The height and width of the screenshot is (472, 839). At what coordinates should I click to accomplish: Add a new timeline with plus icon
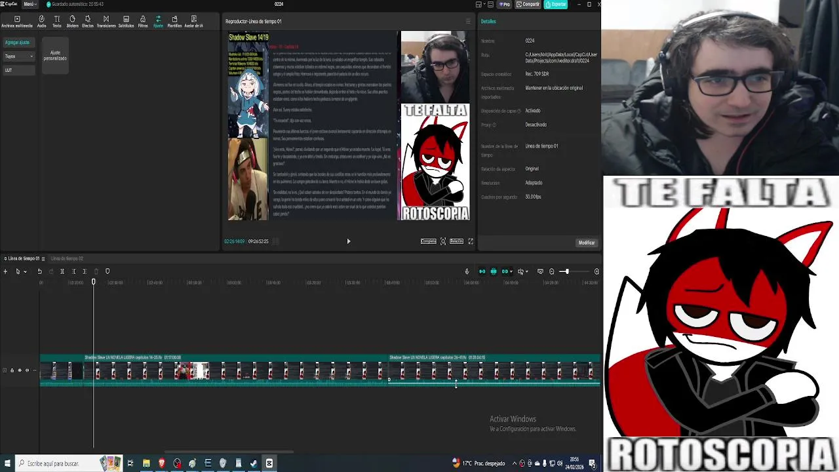tap(5, 271)
